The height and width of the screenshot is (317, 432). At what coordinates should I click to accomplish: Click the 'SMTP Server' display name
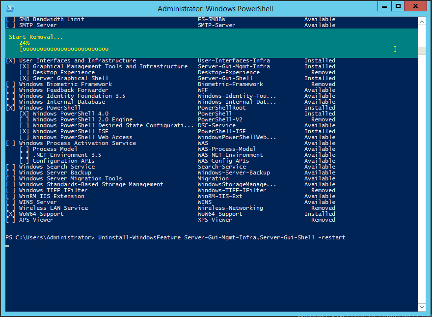click(38, 25)
